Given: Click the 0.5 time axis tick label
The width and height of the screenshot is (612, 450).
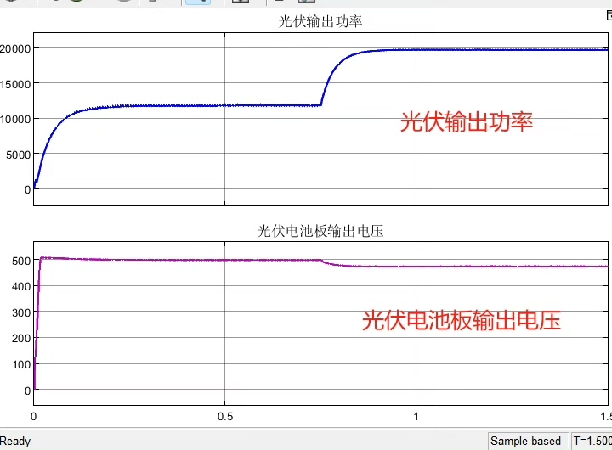Looking at the screenshot, I should (225, 417).
